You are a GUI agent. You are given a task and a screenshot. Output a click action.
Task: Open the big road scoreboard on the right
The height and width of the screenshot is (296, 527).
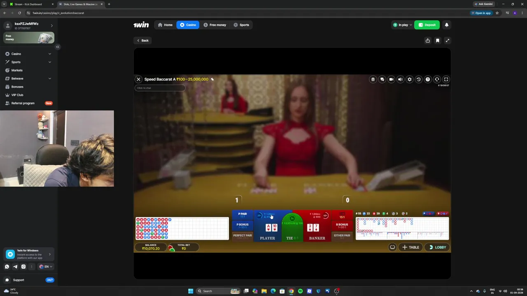pyautogui.click(x=402, y=229)
